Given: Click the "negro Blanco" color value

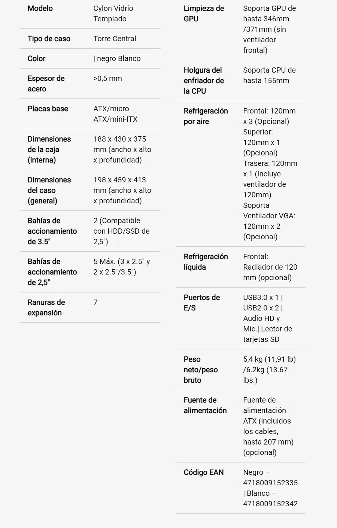Looking at the screenshot, I should point(118,58).
